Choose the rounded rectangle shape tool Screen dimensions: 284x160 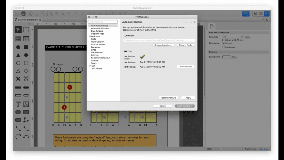[18, 120]
